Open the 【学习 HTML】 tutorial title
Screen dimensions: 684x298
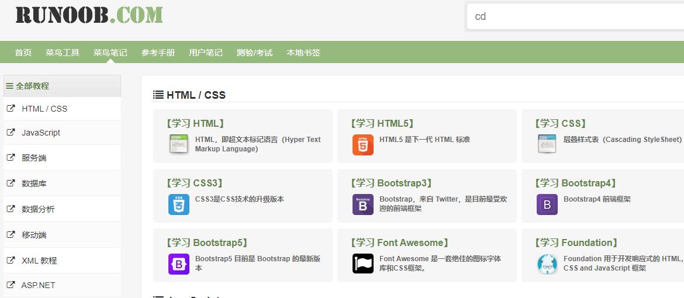tap(195, 123)
